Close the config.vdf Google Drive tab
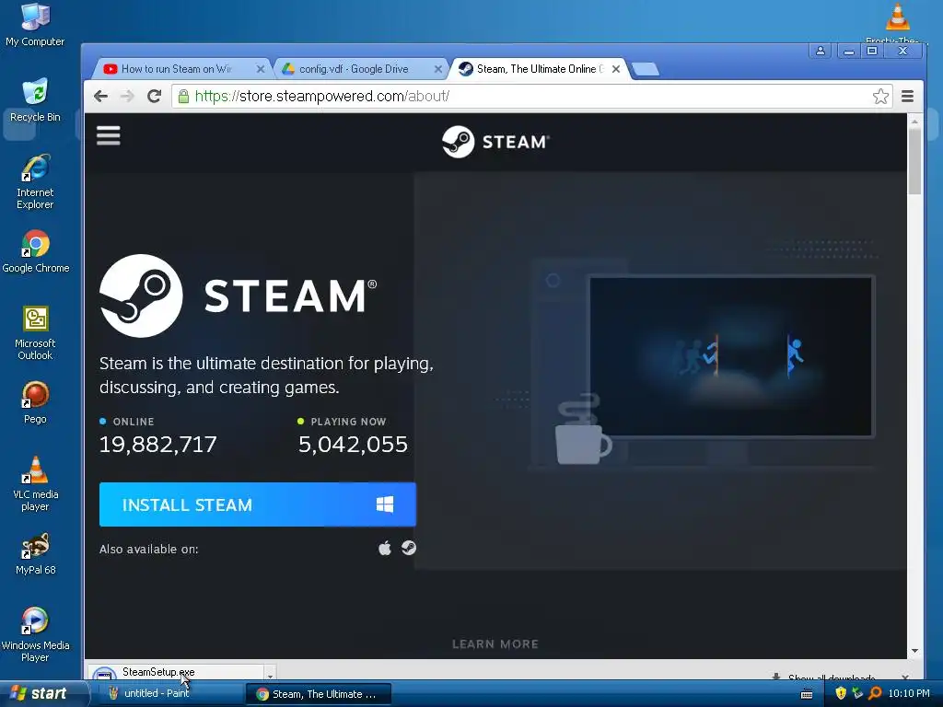This screenshot has width=943, height=707. pos(438,69)
